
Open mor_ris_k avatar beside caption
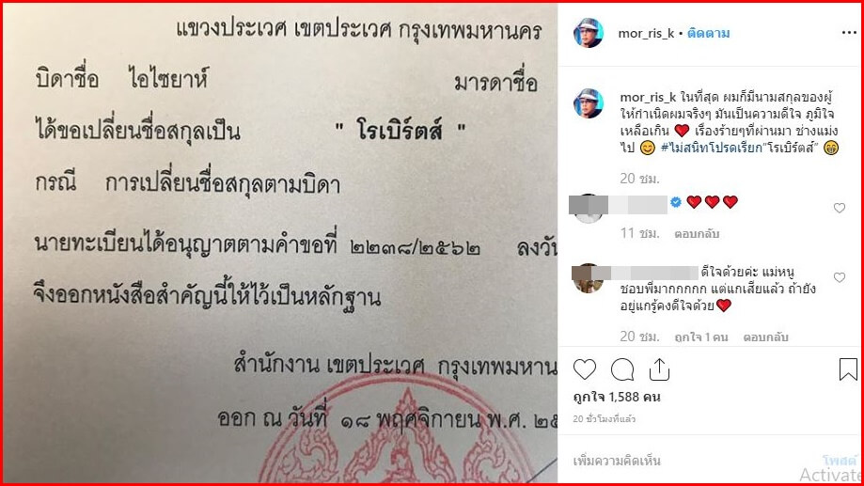[589, 103]
